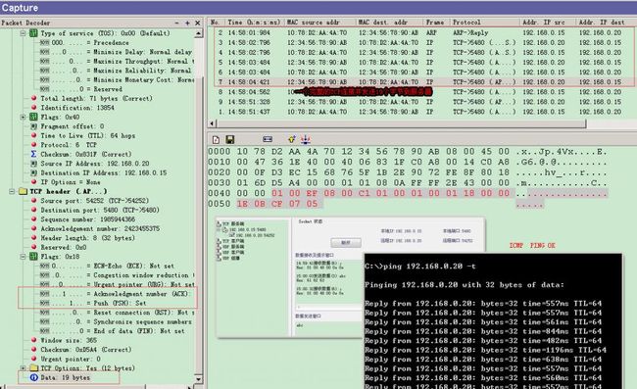Select packet 7 at 14:58:04:421

pyautogui.click(x=422, y=82)
